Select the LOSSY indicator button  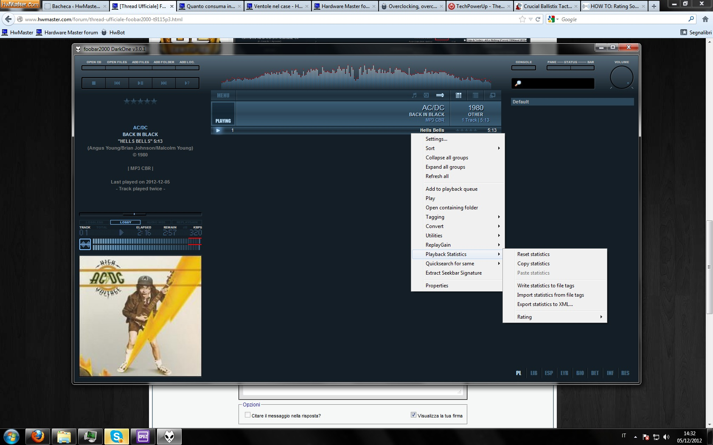coord(125,222)
